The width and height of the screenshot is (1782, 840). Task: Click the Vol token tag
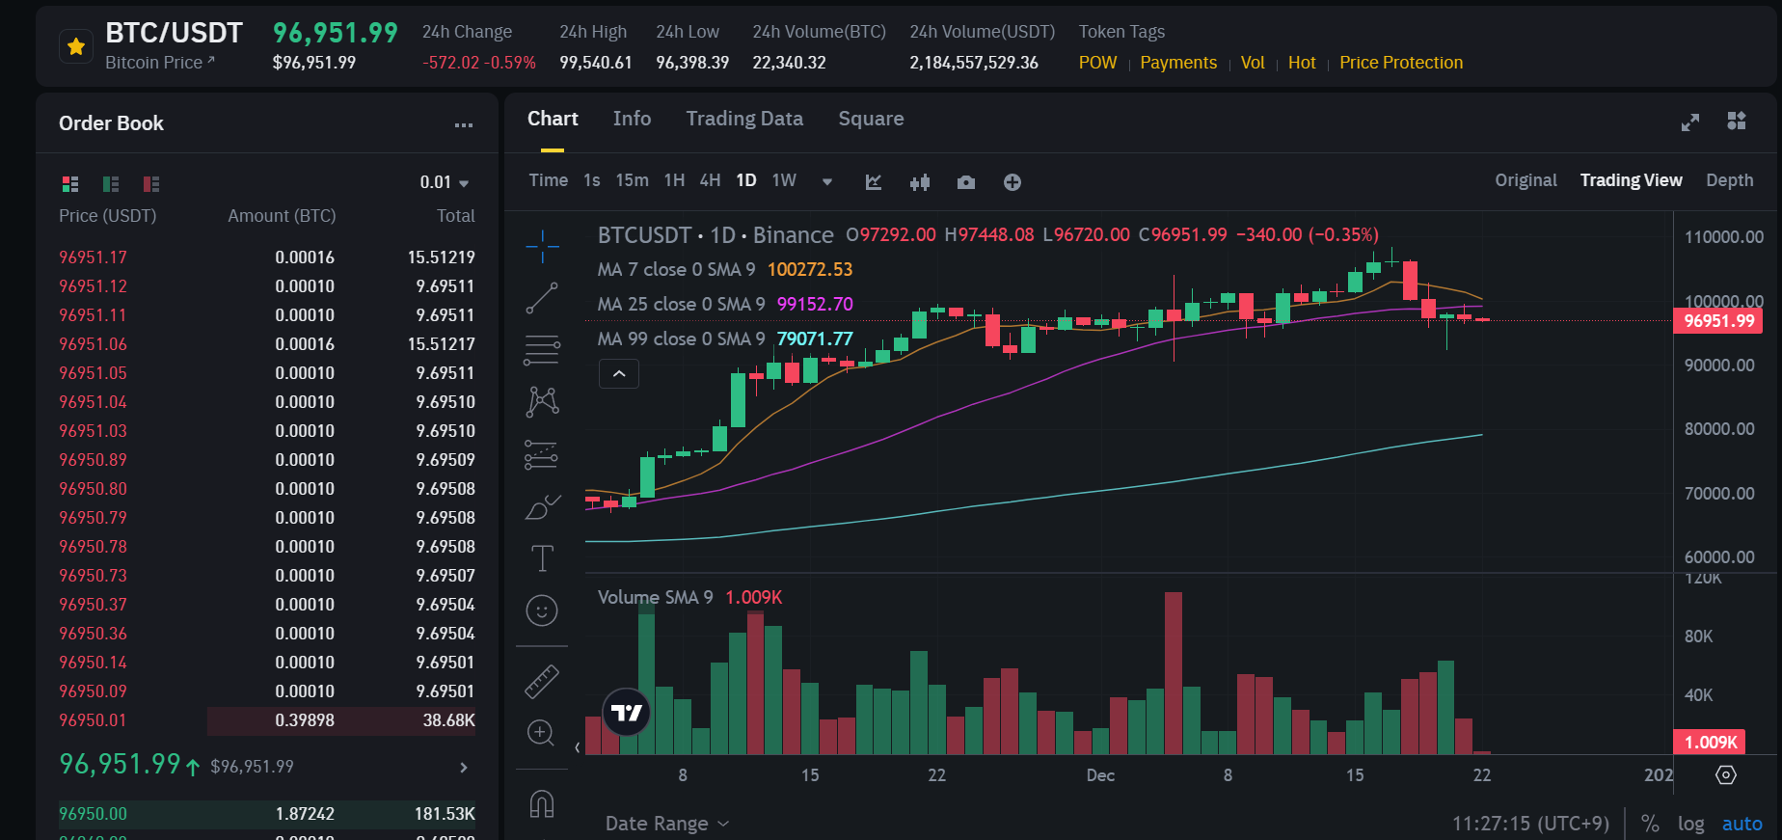1253,63
